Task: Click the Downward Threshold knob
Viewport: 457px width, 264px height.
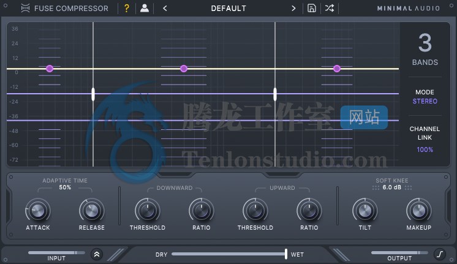Action: (x=148, y=210)
